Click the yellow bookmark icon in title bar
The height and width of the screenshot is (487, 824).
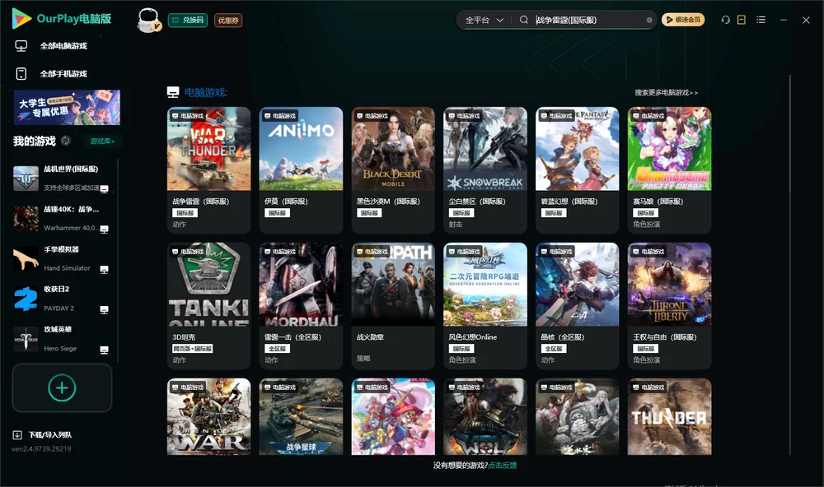(x=741, y=20)
